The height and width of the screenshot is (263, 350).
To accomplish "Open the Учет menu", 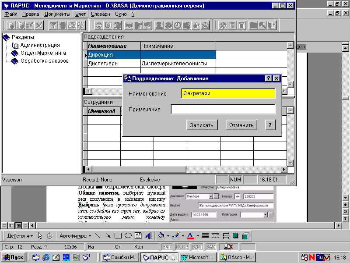I will [x=80, y=14].
